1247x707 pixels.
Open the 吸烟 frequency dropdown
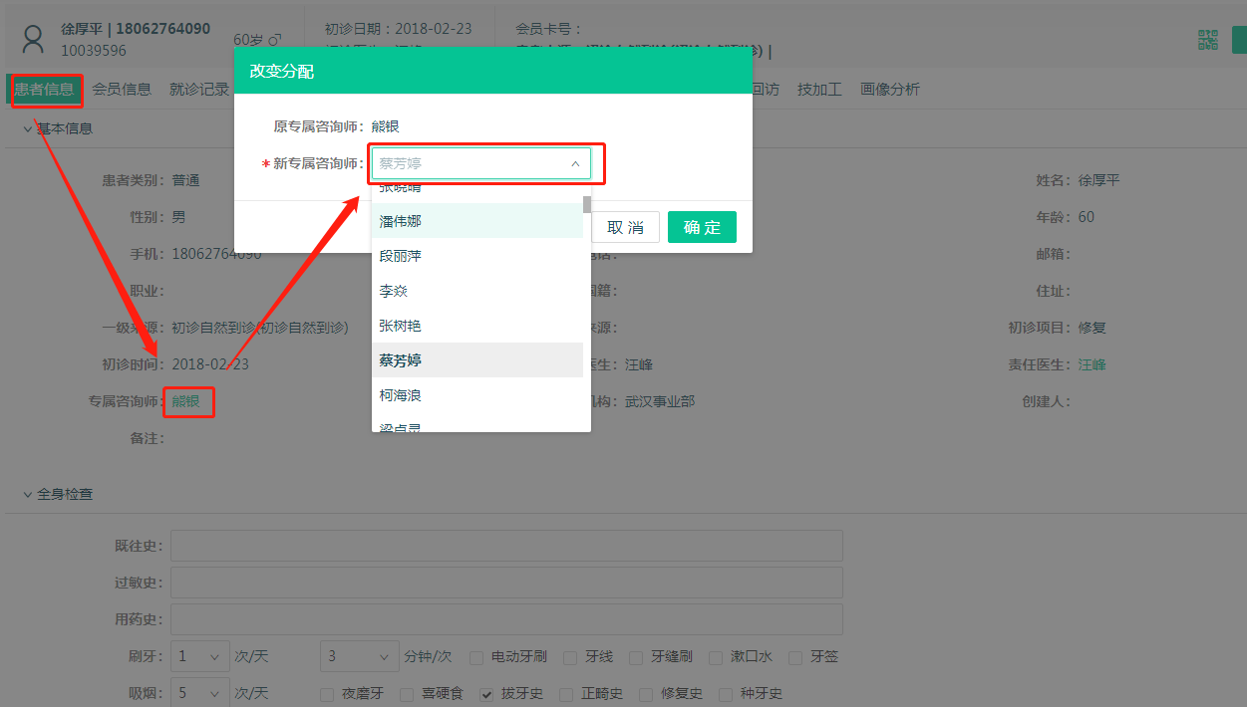(199, 693)
